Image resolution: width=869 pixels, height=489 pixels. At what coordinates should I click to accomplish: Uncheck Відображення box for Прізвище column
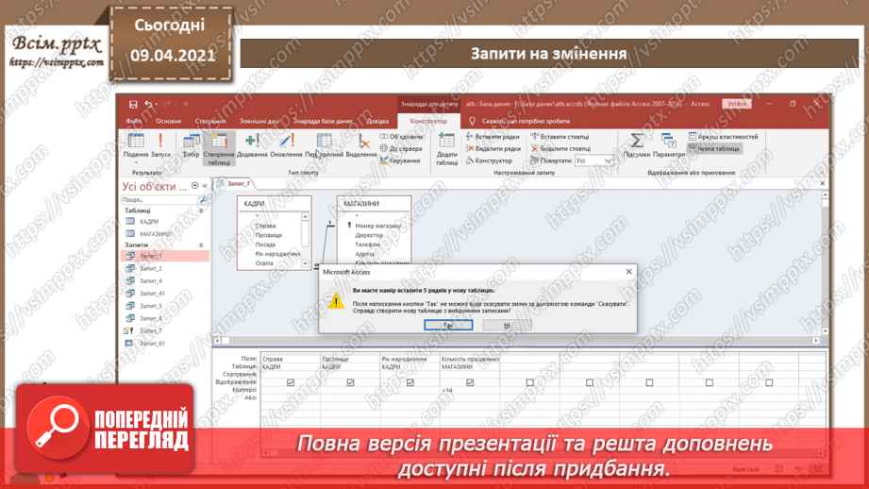pyautogui.click(x=350, y=382)
